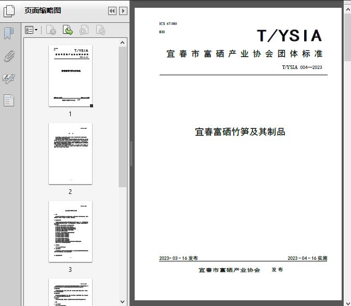351x306 pixels.
Task: Click the page label 3 under thumbnail
Action: (70, 270)
